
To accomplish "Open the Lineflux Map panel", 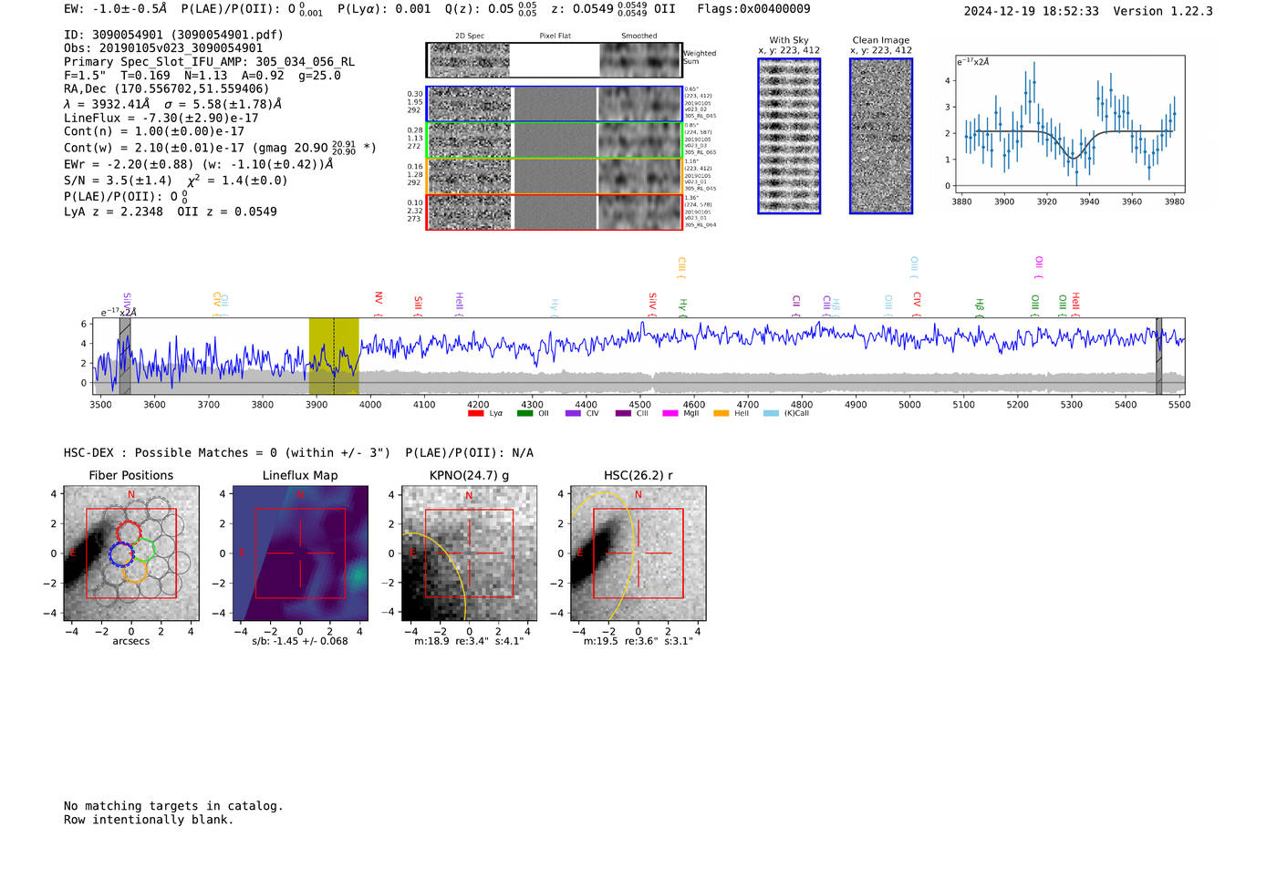I will tap(300, 553).
